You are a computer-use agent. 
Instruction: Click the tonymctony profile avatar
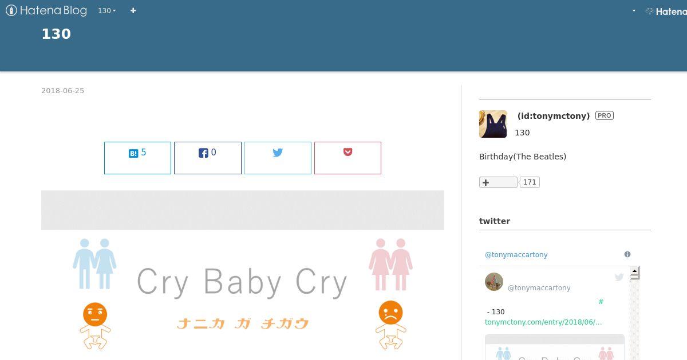(493, 124)
